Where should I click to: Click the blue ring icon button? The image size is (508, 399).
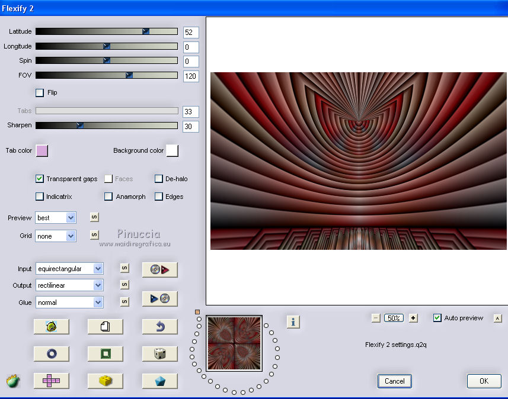point(51,353)
